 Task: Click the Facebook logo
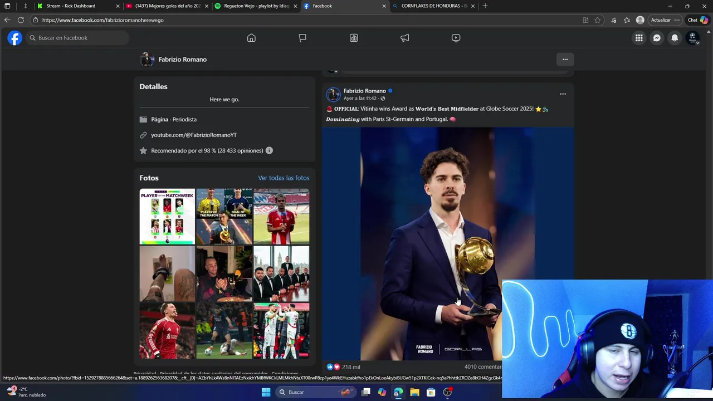click(x=15, y=38)
